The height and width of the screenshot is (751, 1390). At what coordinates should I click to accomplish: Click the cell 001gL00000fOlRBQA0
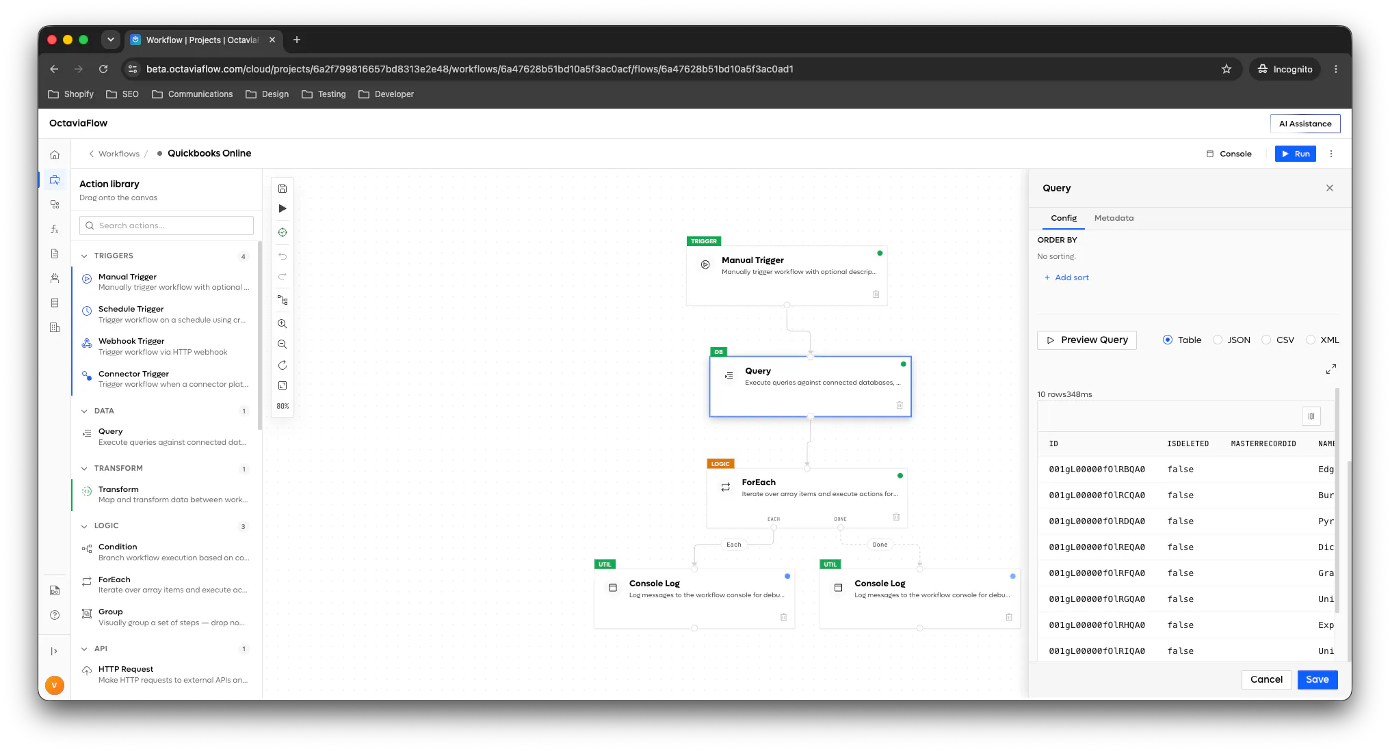coord(1097,469)
